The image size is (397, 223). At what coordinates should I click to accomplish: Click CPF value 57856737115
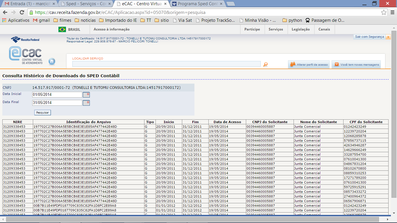(x=355, y=141)
